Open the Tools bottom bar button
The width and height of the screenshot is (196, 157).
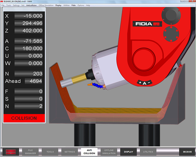(50, 152)
